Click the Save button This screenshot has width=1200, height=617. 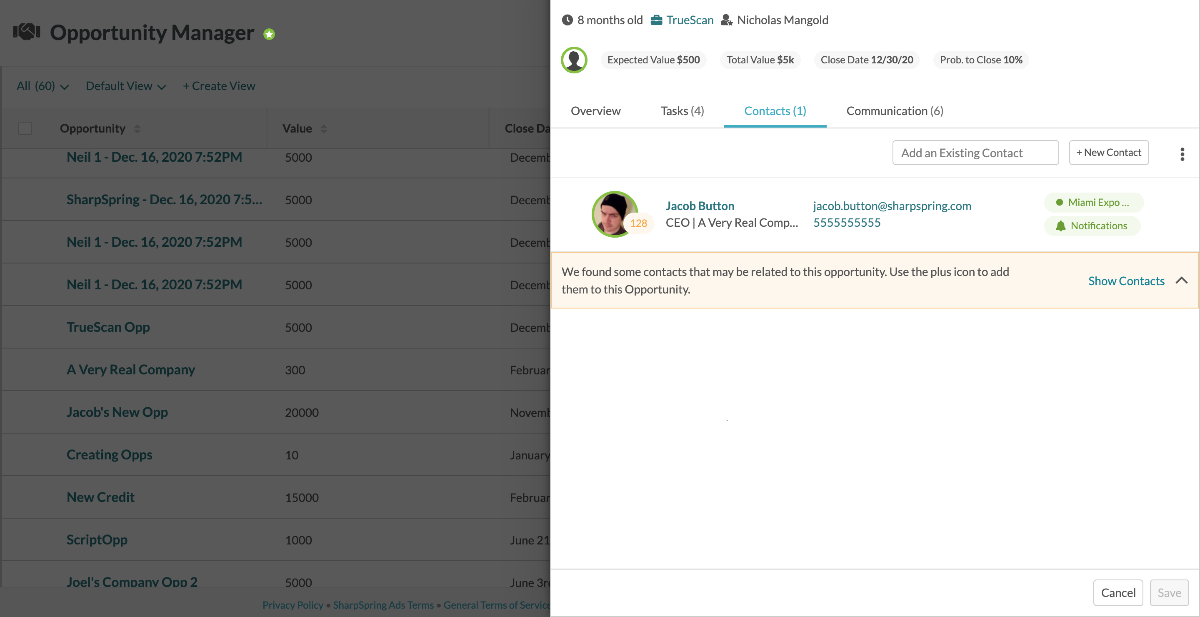click(1169, 592)
